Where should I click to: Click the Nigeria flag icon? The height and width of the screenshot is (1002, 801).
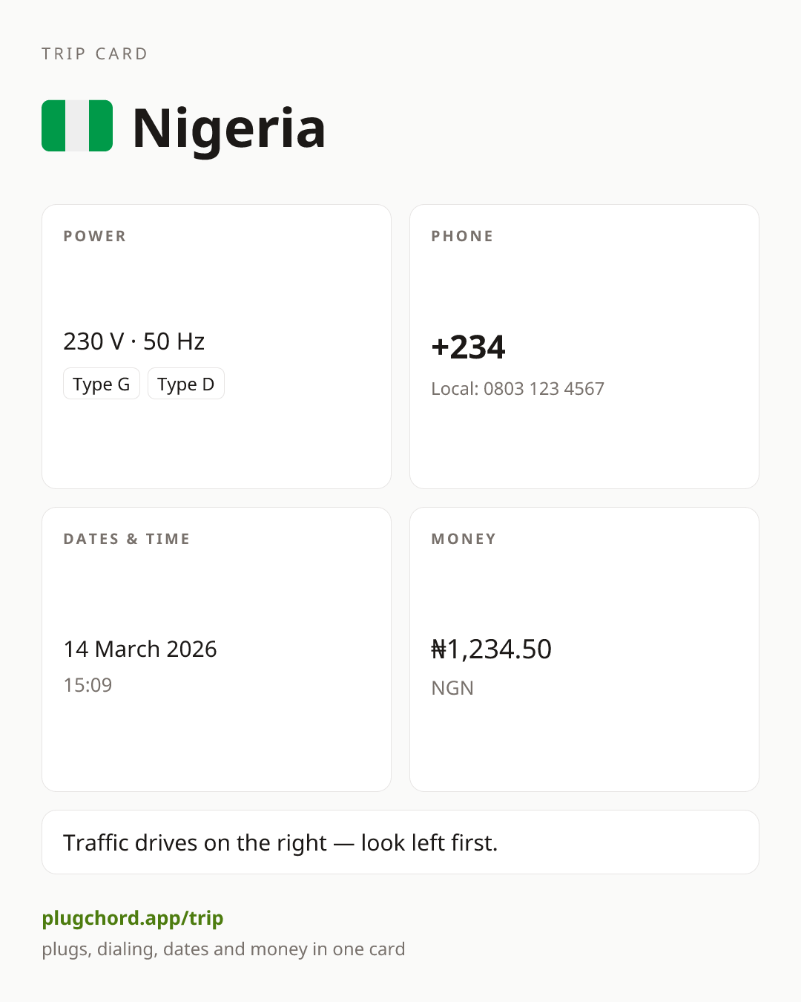[77, 125]
